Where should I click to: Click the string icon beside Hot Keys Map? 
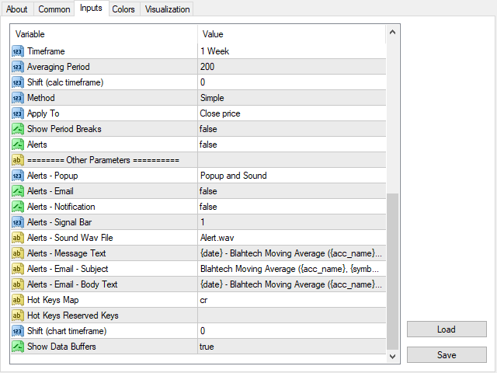click(18, 300)
